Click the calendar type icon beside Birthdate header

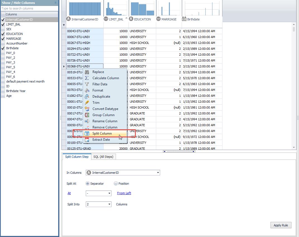coord(184,19)
